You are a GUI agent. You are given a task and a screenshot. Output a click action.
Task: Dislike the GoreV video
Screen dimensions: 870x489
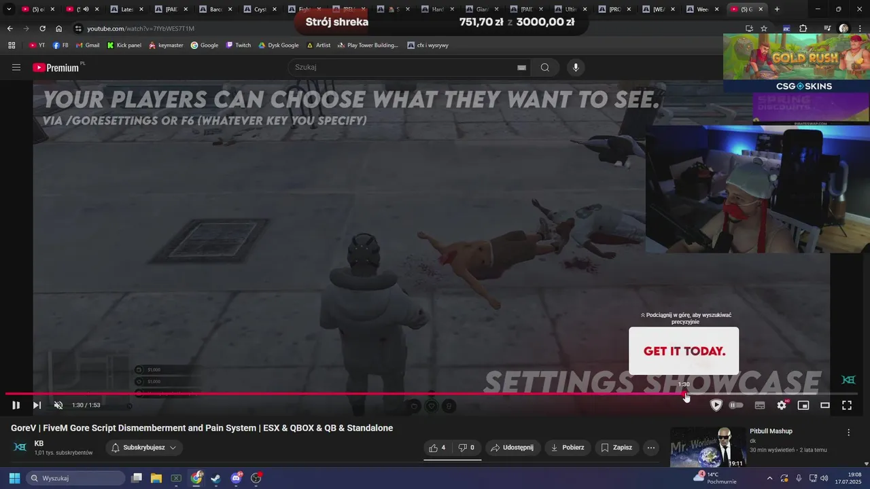466,448
